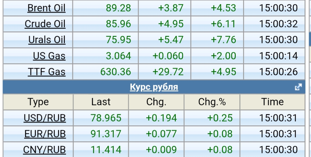Click the Brent Oil last price 89.28
The width and height of the screenshot is (311, 157).
point(118,8)
